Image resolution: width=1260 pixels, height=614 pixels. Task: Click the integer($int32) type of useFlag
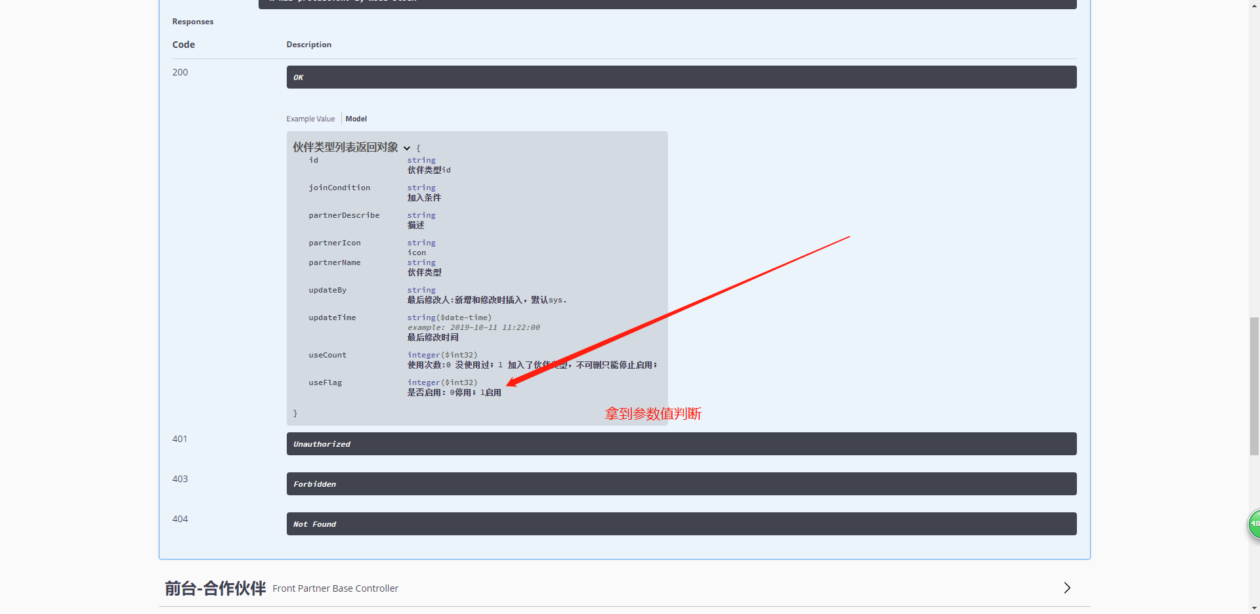[442, 382]
